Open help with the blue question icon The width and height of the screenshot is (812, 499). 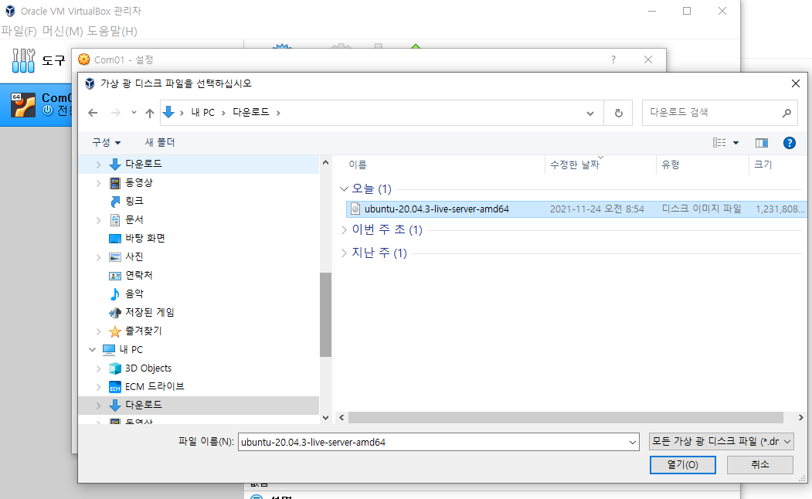790,143
